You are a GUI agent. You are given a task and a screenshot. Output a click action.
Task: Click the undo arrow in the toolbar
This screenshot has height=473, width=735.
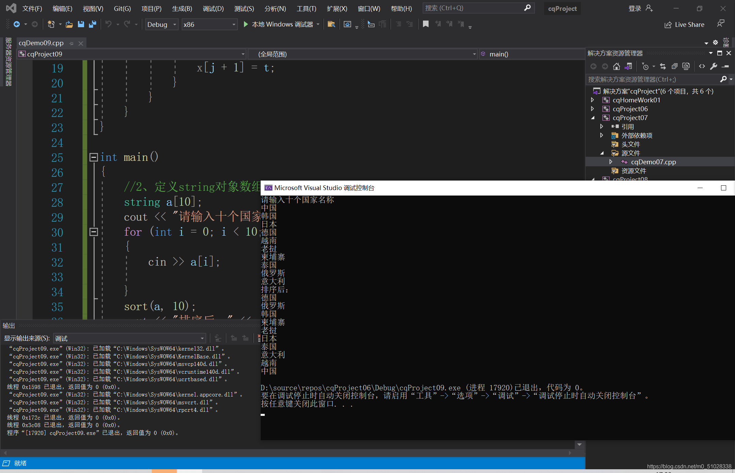tap(109, 24)
